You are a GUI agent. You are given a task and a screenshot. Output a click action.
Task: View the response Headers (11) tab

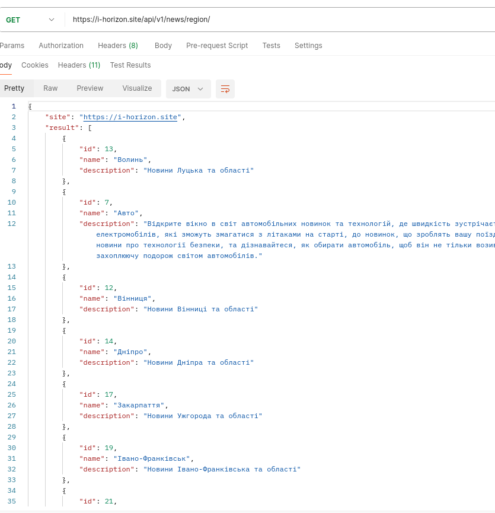79,65
